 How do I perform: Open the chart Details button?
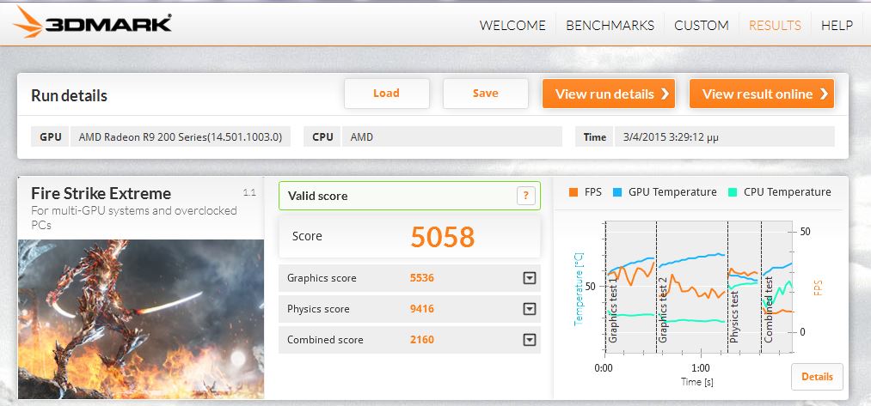pyautogui.click(x=817, y=377)
